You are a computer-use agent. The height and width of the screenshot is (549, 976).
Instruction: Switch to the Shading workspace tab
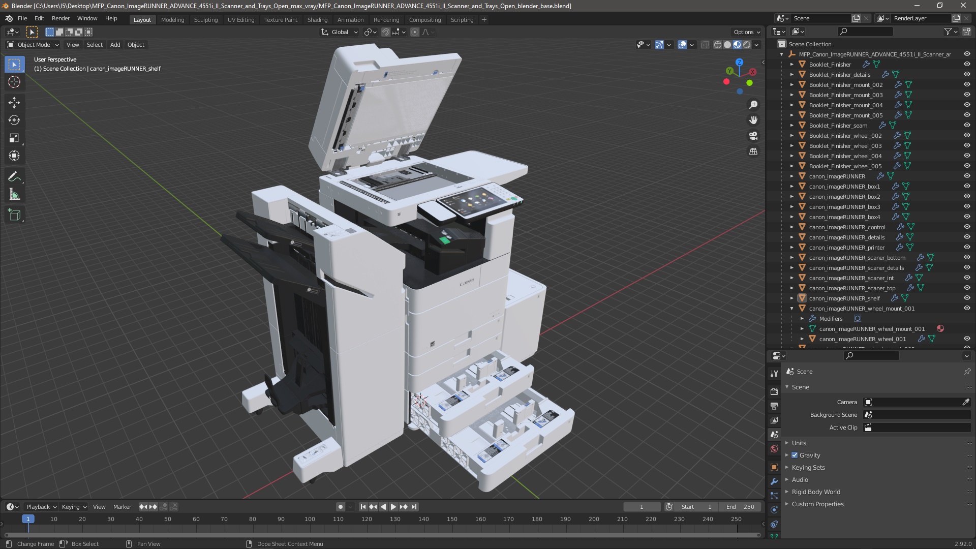[x=317, y=19]
